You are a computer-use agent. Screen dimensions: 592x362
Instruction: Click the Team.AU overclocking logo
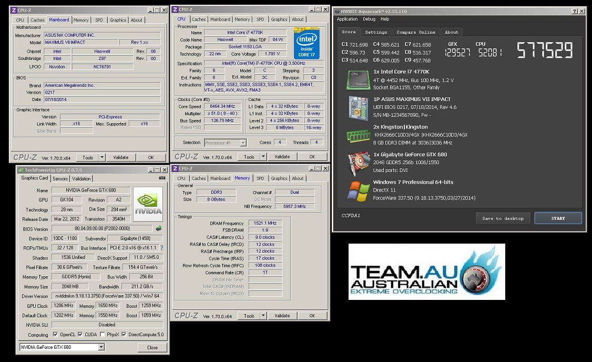(x=426, y=271)
